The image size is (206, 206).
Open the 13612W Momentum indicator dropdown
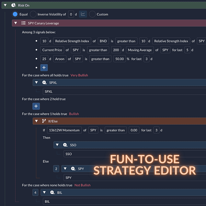point(65,130)
